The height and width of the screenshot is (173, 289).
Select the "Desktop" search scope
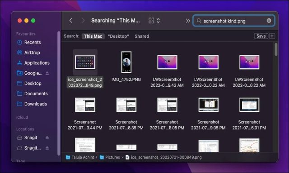pos(118,36)
